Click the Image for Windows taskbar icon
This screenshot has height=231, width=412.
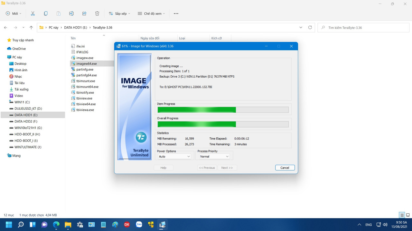(x=163, y=225)
